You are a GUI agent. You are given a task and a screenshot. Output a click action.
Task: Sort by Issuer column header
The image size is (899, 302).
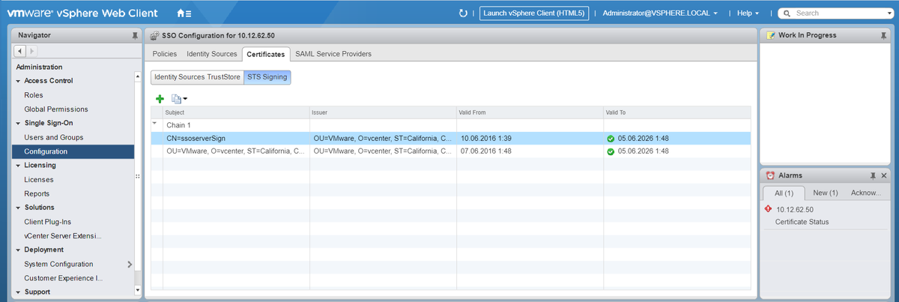(x=383, y=112)
